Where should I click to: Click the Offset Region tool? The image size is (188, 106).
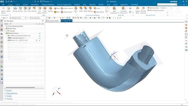point(97,8)
